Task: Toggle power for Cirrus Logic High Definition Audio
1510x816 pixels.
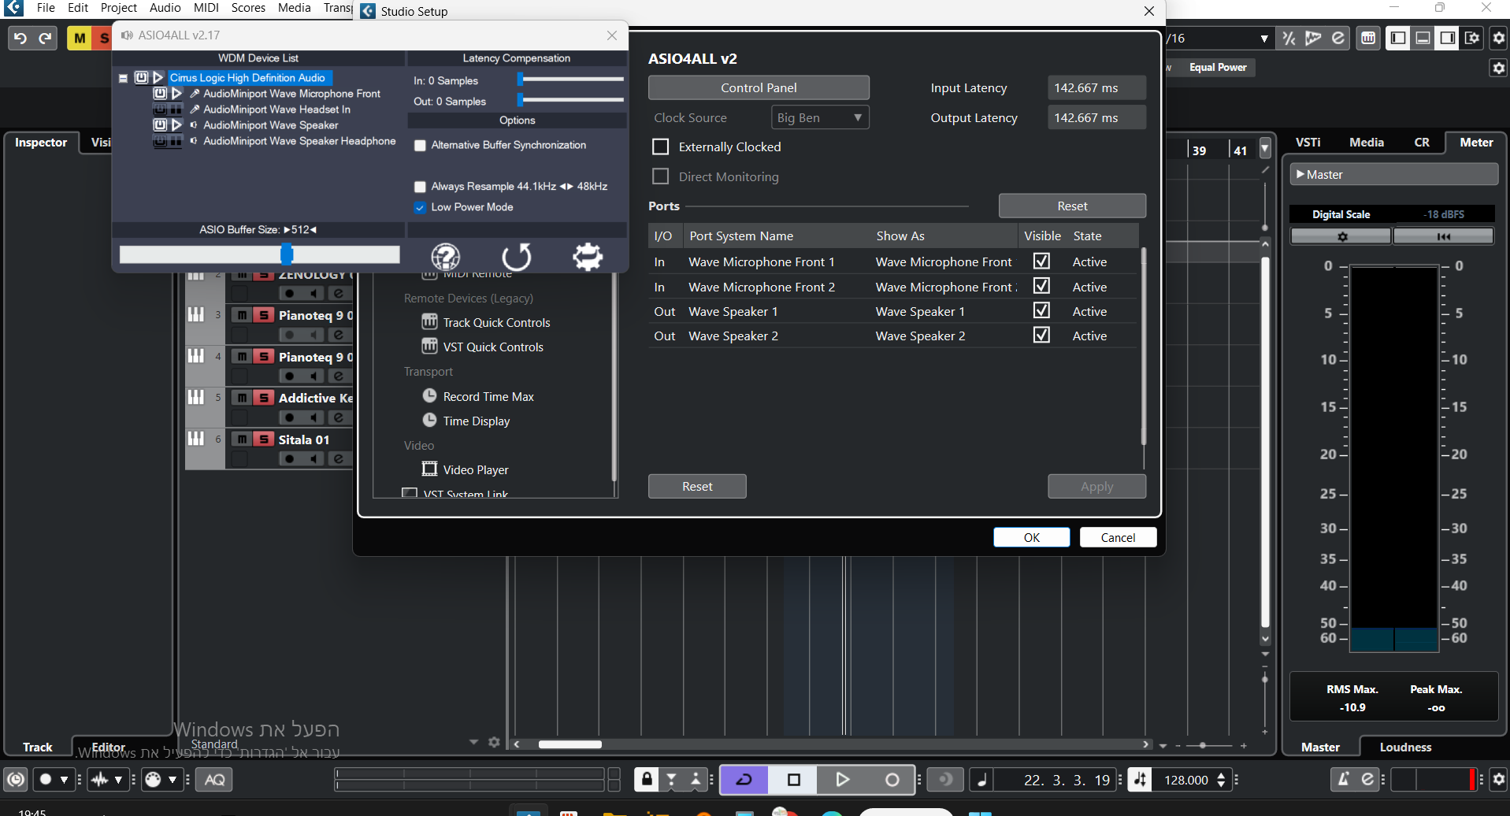Action: point(141,78)
